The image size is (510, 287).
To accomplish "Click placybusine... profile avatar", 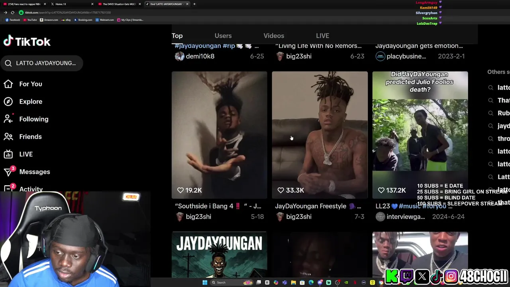I will coord(381,56).
